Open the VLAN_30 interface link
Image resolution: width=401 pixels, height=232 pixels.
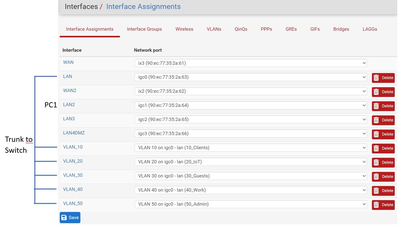click(73, 175)
